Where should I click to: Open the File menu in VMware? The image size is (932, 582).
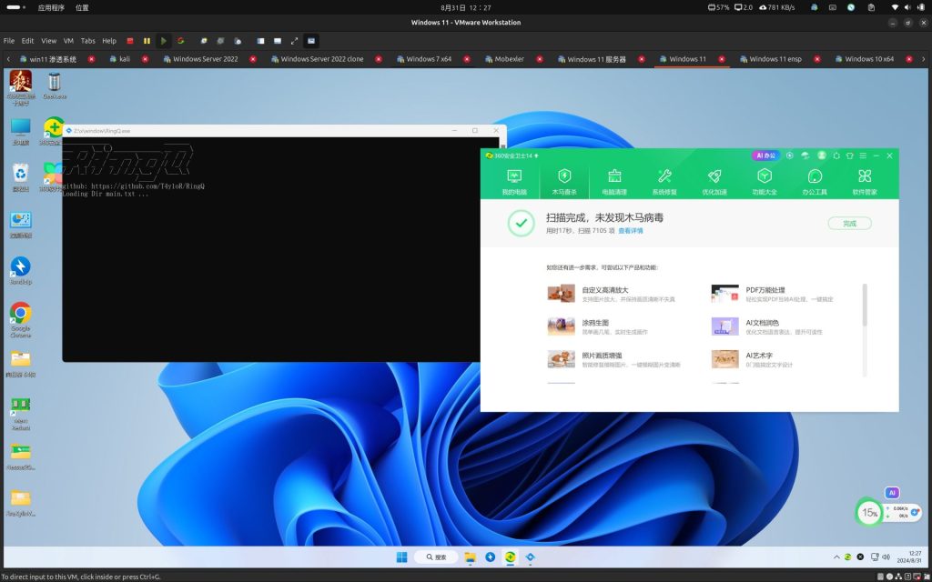pyautogui.click(x=9, y=41)
